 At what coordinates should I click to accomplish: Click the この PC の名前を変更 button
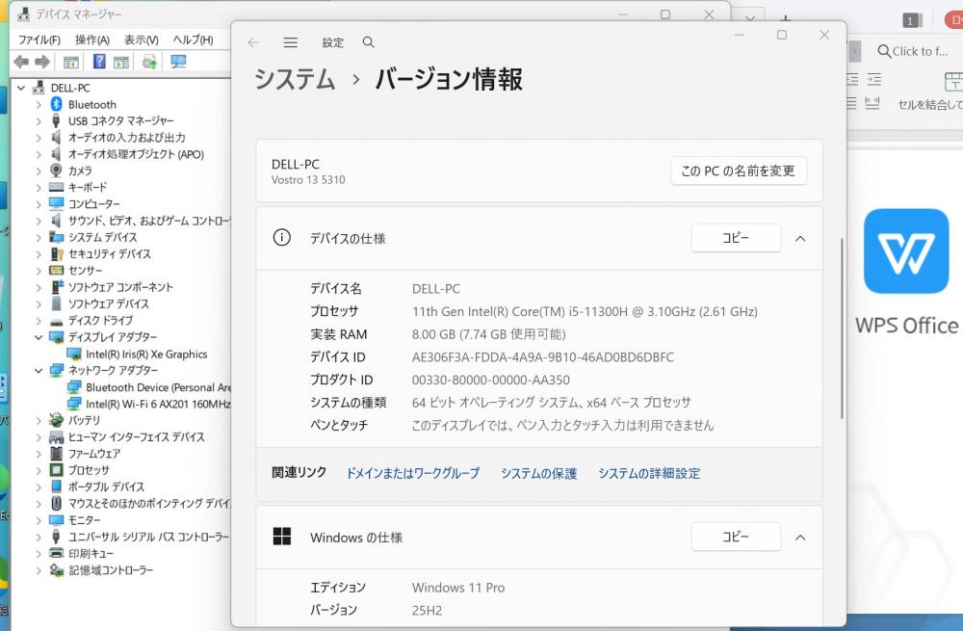(738, 171)
